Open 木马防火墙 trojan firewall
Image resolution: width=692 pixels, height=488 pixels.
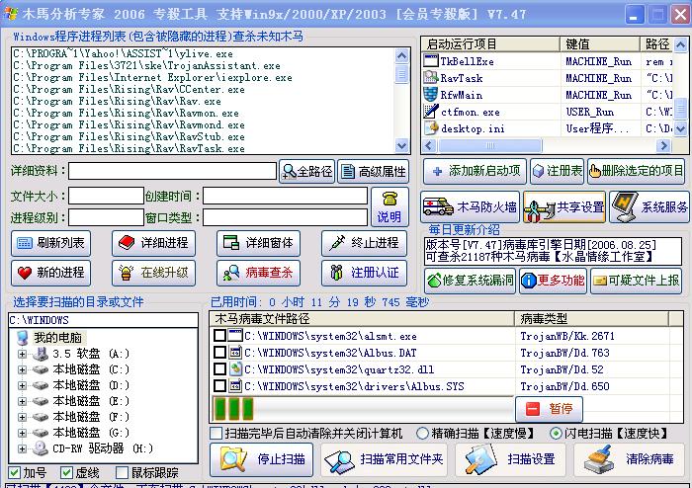pos(471,206)
